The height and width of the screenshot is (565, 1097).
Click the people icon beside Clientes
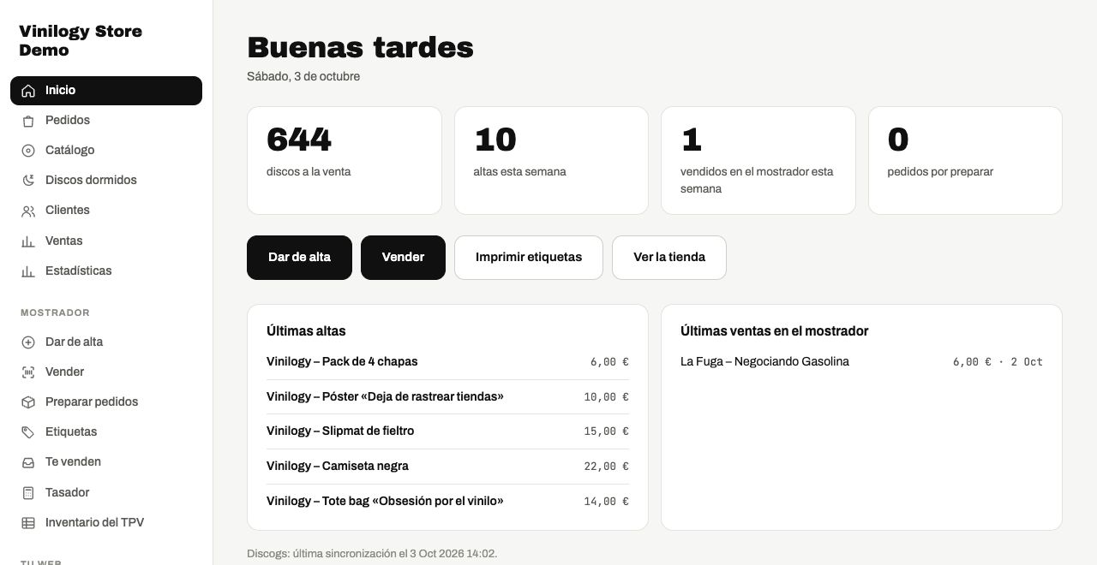28,211
